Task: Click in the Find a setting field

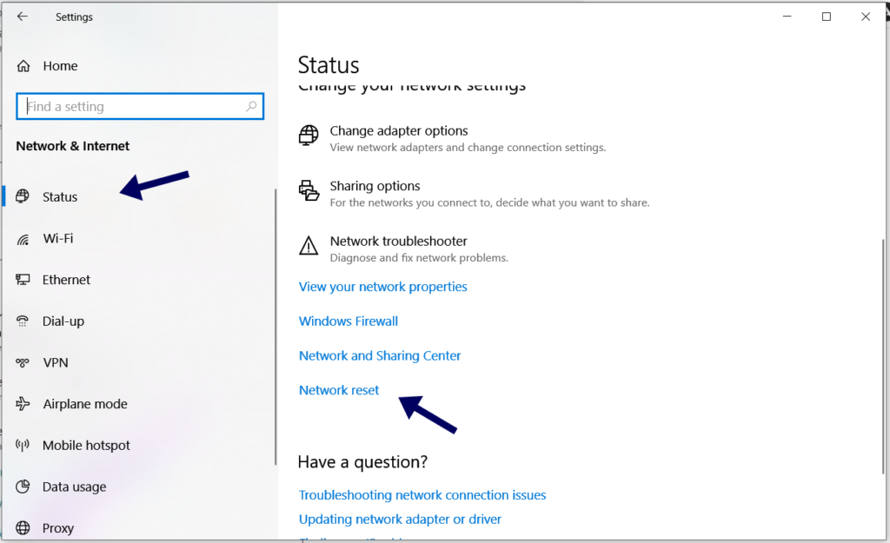Action: pyautogui.click(x=130, y=107)
